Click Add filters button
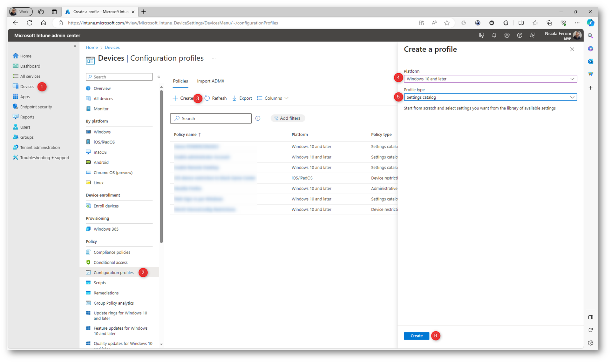 point(288,118)
